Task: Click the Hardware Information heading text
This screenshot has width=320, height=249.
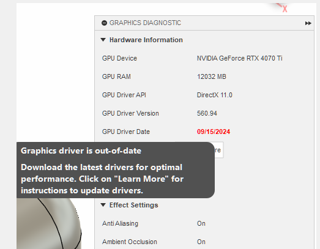Action: tap(146, 40)
